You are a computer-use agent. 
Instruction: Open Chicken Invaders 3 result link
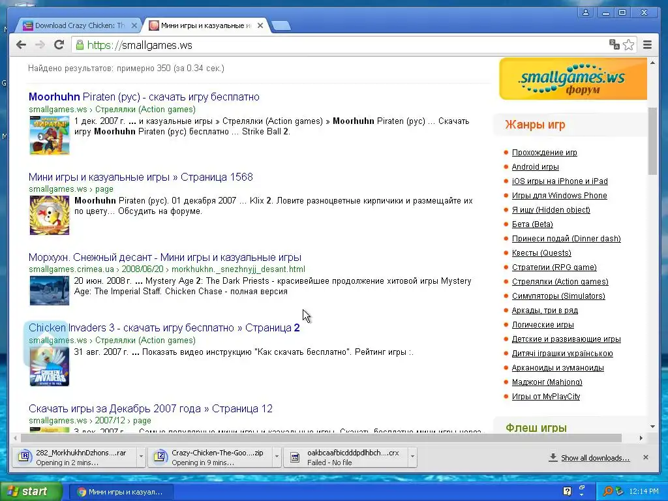[x=164, y=327]
